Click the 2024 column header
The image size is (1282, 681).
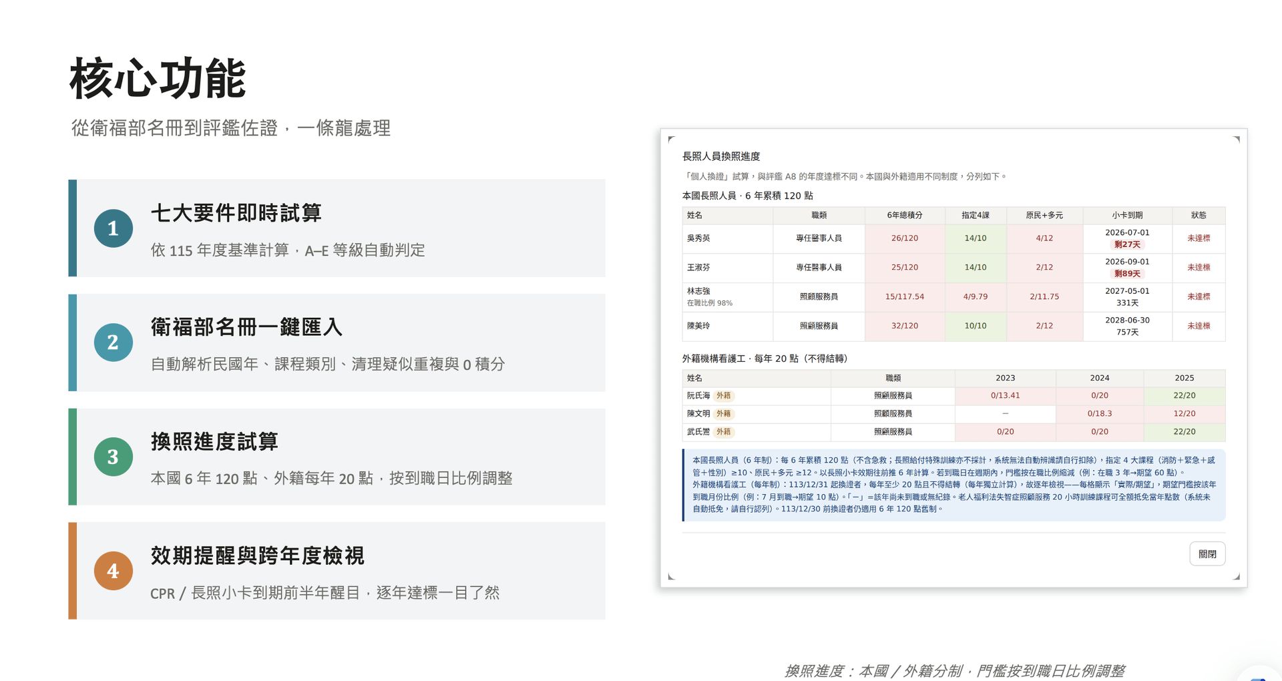coord(1100,378)
